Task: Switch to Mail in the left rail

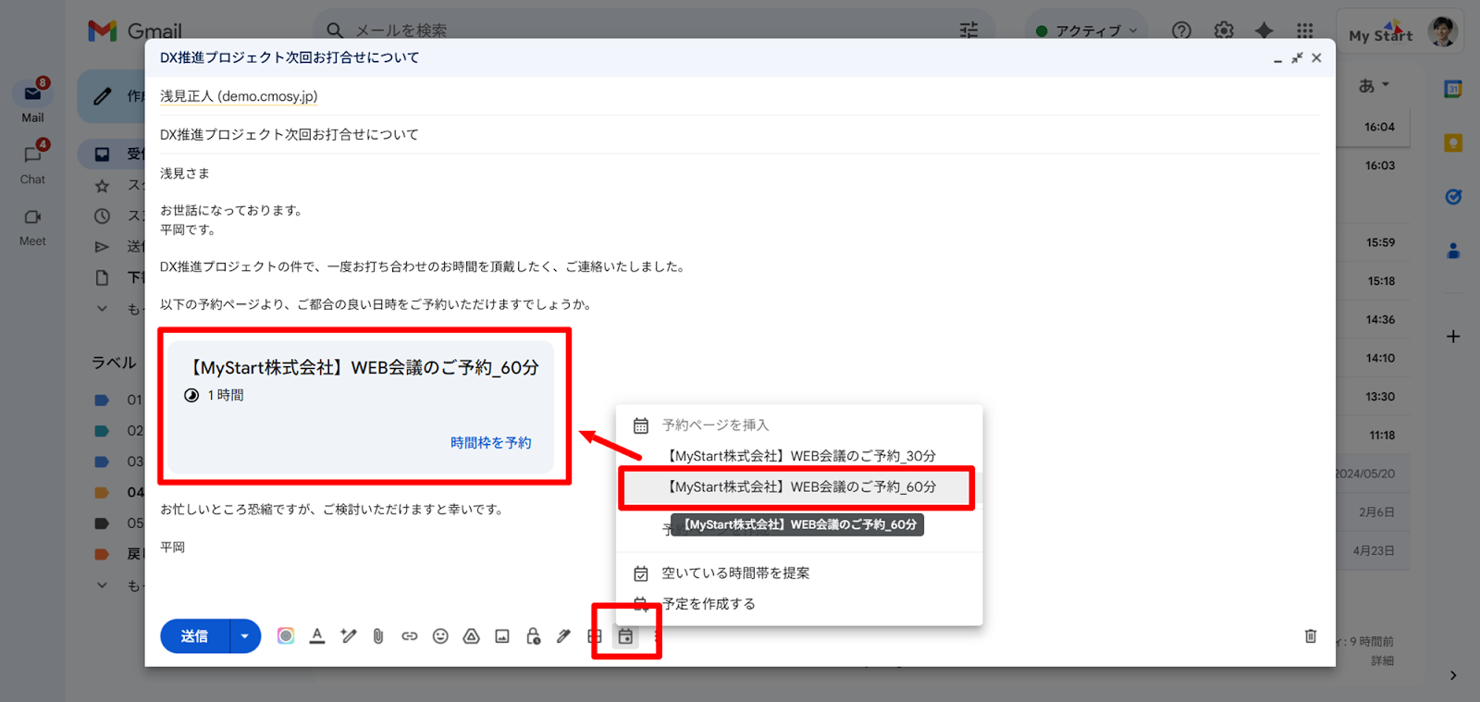Action: (32, 101)
